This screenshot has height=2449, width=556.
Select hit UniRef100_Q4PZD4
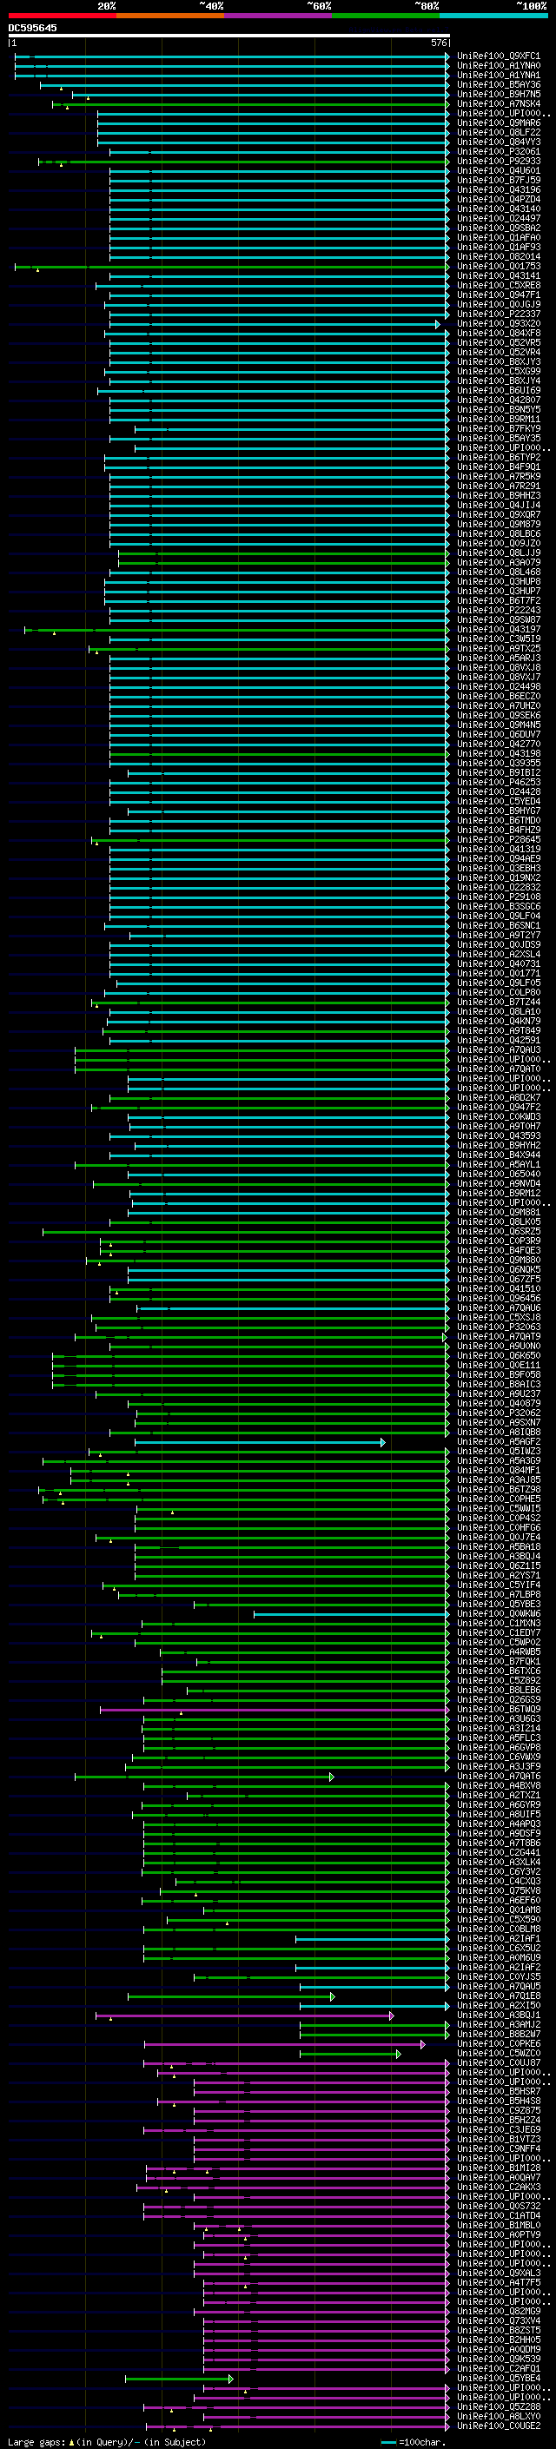click(499, 200)
